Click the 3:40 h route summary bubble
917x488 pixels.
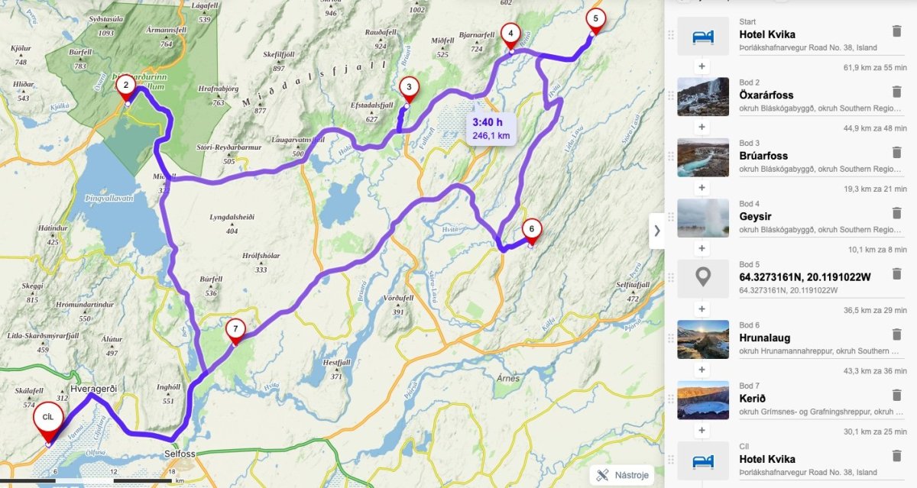point(491,128)
